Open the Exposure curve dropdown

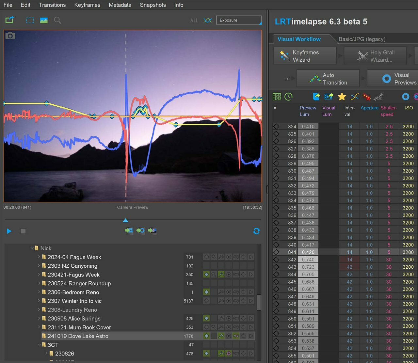click(x=239, y=20)
